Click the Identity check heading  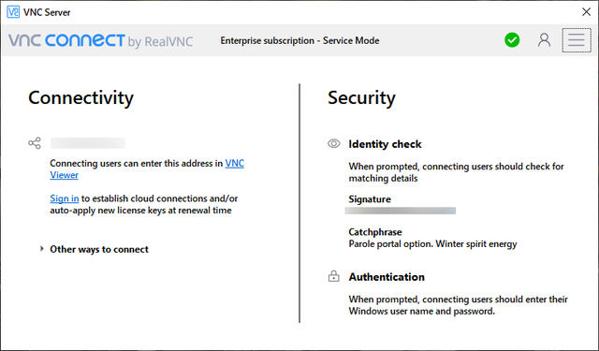point(385,144)
